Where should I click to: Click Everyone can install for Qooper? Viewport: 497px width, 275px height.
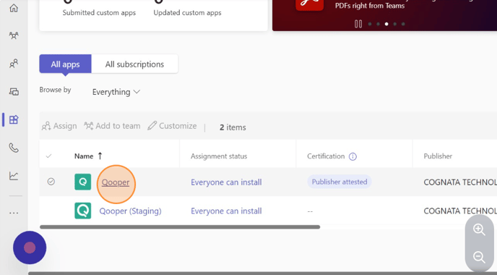point(226,182)
